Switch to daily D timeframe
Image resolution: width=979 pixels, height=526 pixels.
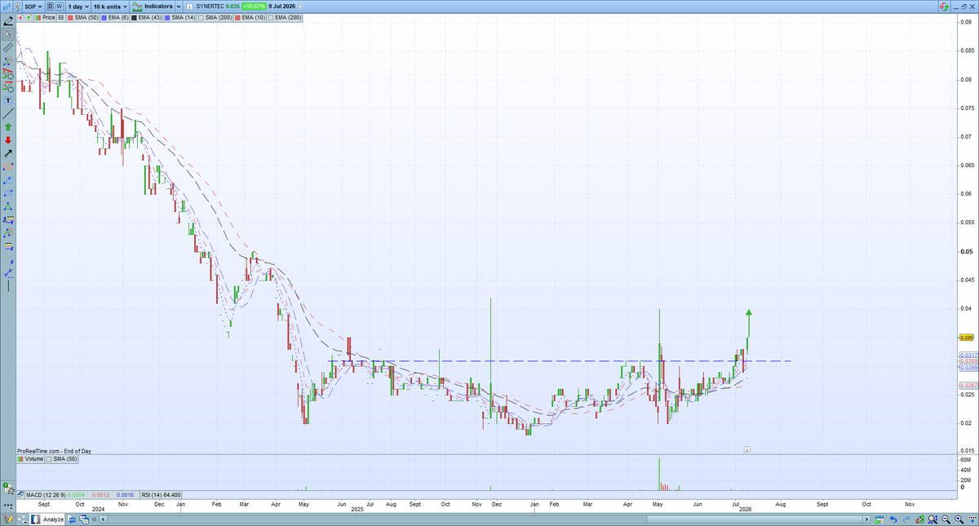(x=50, y=6)
